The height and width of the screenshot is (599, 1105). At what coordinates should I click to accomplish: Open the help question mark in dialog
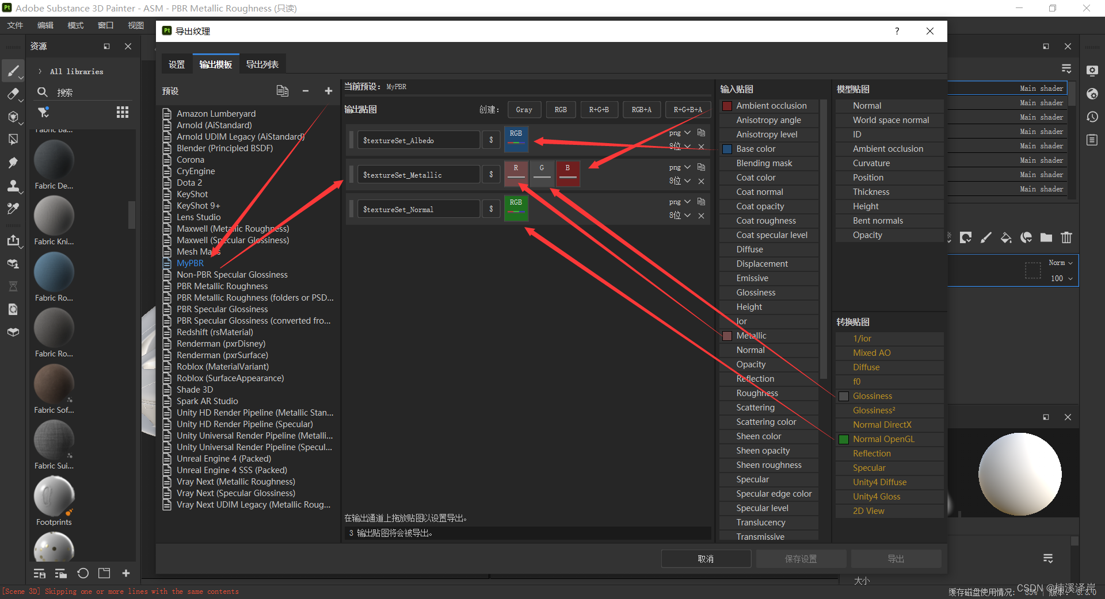click(x=897, y=31)
